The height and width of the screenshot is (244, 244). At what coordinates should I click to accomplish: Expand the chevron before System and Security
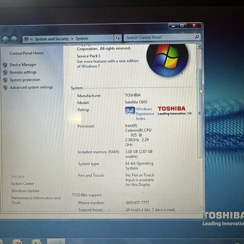click(31, 39)
